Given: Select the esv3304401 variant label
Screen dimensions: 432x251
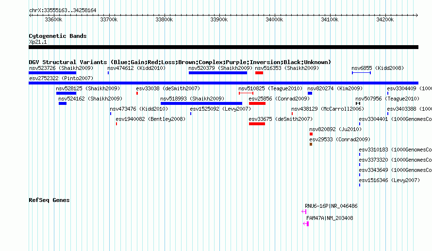Looking at the screenshot, I should 396,119.
